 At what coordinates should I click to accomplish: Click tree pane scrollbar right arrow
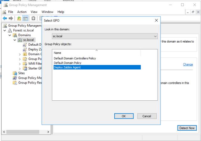pos(48,132)
